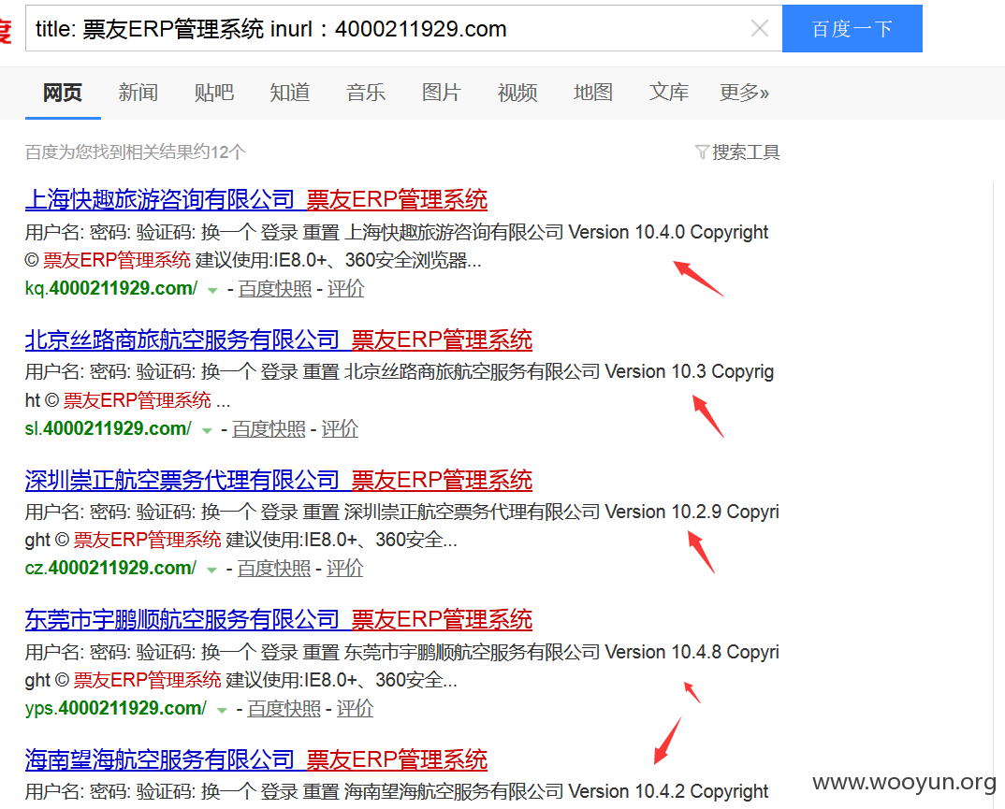Open 百度快照 for cz.4000211929.com result
Image resolution: width=1005 pixels, height=809 pixels.
[x=273, y=569]
